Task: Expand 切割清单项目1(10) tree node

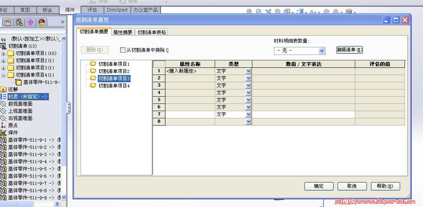Action: 3,53
